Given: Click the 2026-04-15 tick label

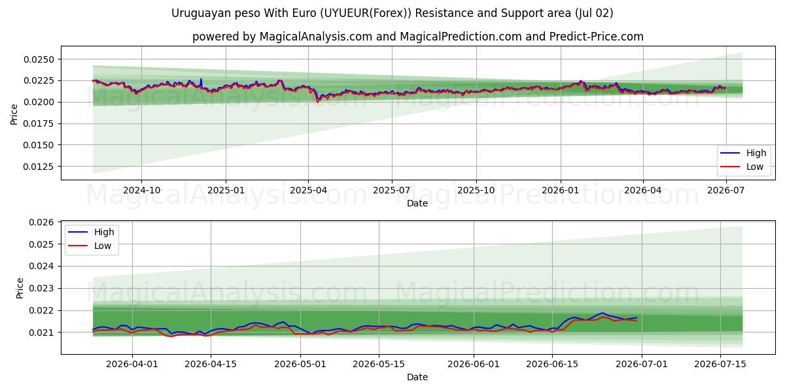Looking at the screenshot, I should [x=211, y=364].
